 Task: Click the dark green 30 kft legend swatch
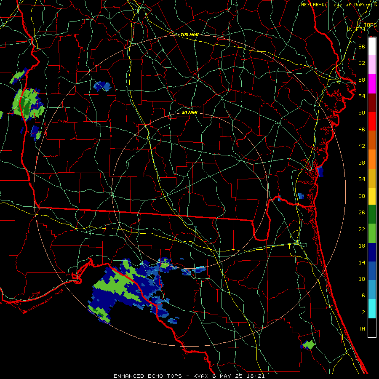pos(372,214)
